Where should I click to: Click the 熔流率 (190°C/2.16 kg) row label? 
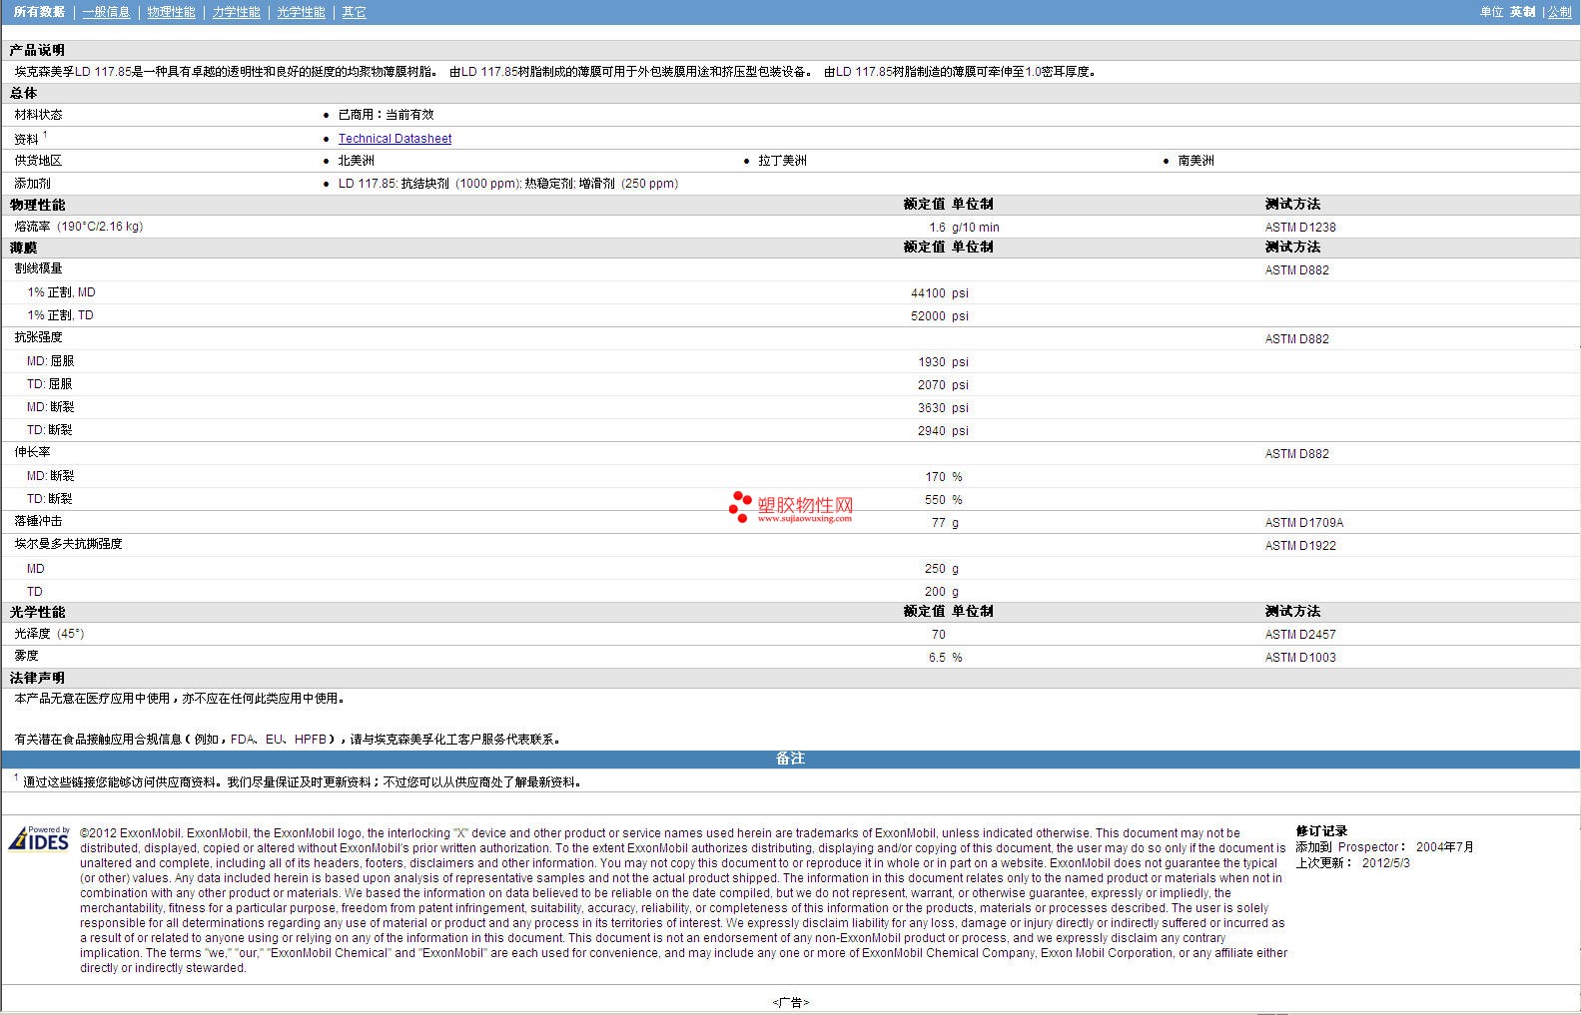pos(79,227)
